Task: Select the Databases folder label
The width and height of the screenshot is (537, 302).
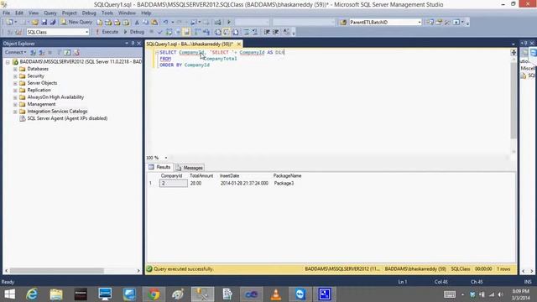Action: point(38,69)
